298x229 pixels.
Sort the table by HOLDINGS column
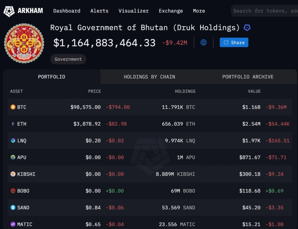point(185,91)
